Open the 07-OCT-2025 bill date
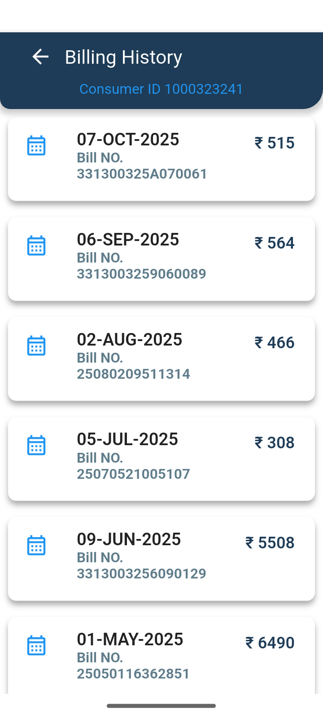This screenshot has height=718, width=323. tap(128, 140)
